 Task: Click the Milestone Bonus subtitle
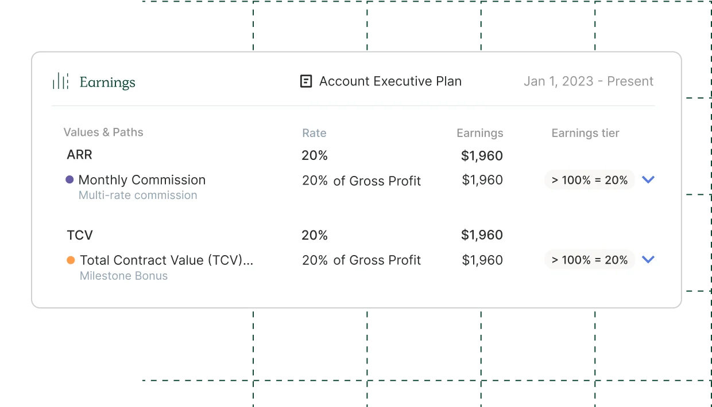pos(123,276)
